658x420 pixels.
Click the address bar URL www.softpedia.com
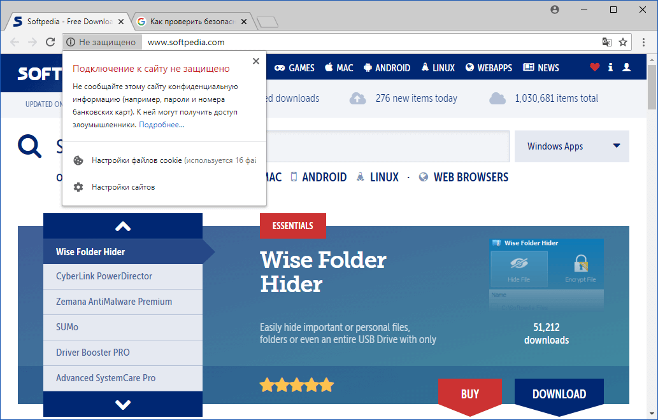coord(186,42)
